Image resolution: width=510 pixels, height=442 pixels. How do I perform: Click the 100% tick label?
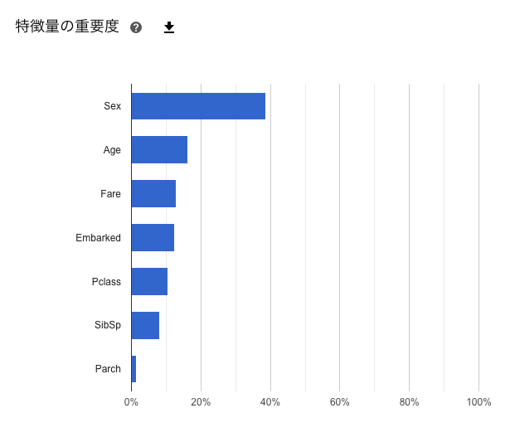point(478,402)
